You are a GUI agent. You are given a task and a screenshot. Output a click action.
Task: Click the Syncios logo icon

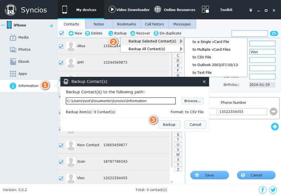[x=11, y=10]
